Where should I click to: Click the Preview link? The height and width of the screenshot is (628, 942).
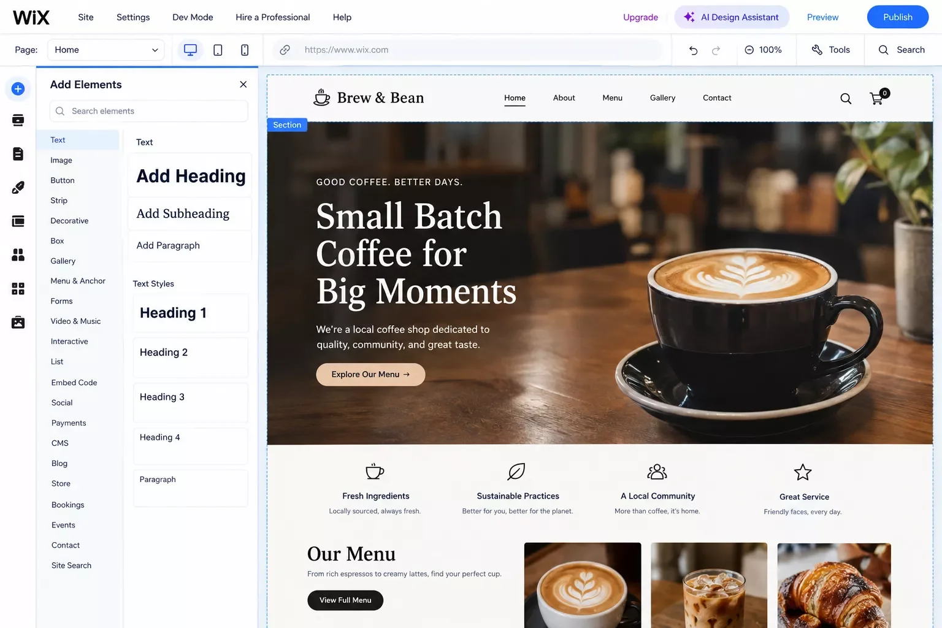pos(822,17)
